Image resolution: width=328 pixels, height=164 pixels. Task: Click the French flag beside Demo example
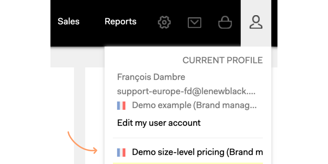click(x=121, y=106)
